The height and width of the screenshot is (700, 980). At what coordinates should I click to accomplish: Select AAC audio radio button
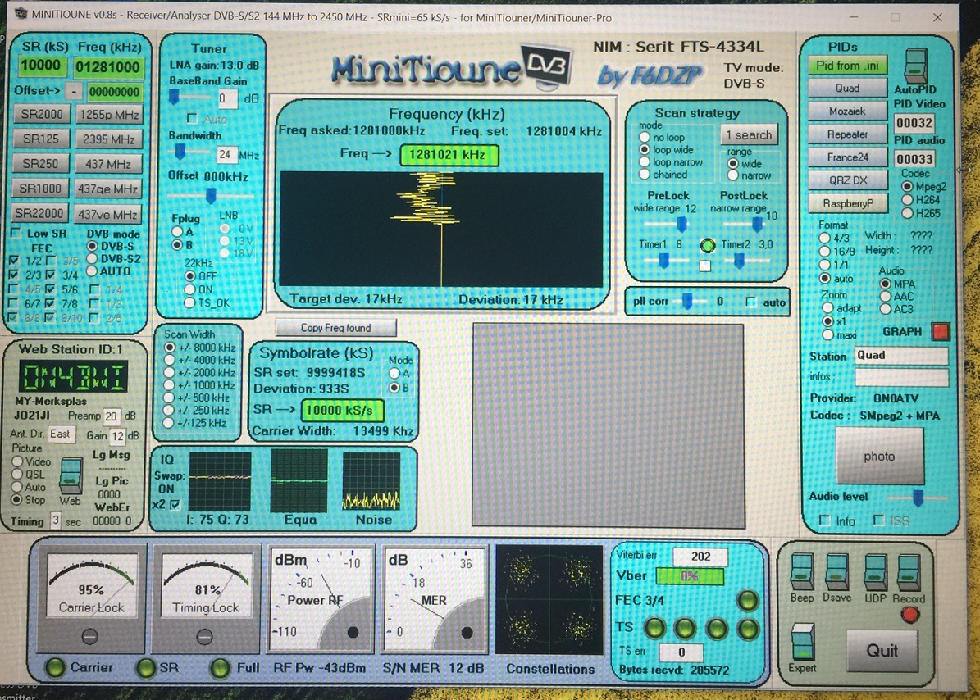click(x=885, y=296)
